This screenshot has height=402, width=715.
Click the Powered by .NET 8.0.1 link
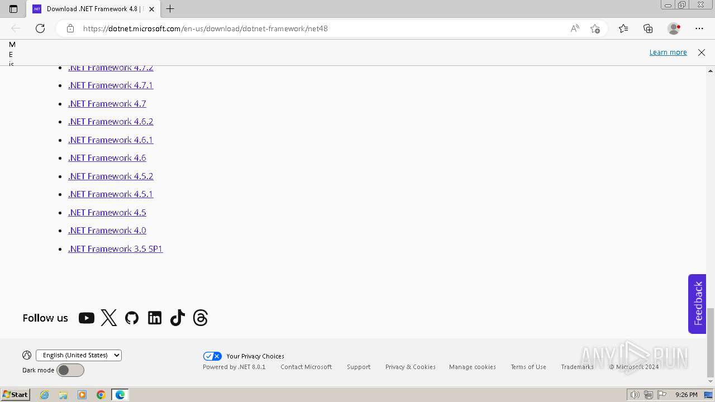[x=234, y=367]
